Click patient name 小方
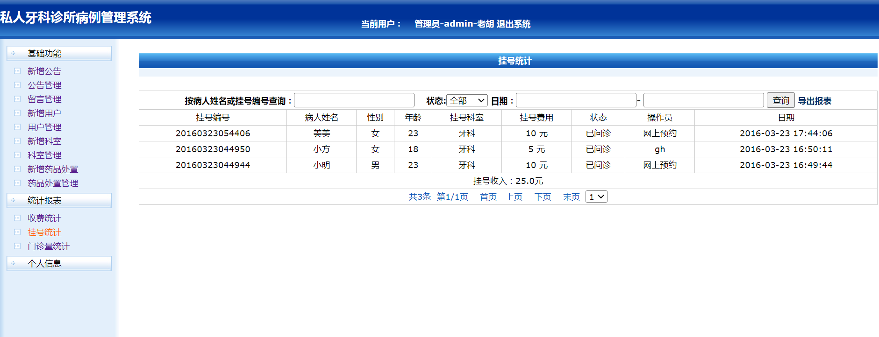The image size is (879, 337). pyautogui.click(x=322, y=149)
